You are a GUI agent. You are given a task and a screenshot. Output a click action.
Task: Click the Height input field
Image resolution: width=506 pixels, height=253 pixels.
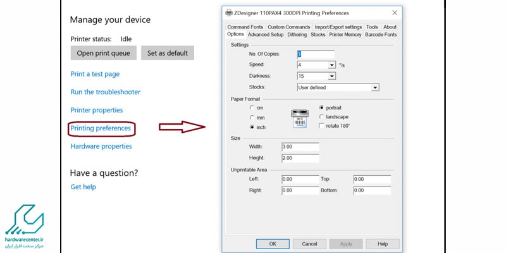pos(300,158)
